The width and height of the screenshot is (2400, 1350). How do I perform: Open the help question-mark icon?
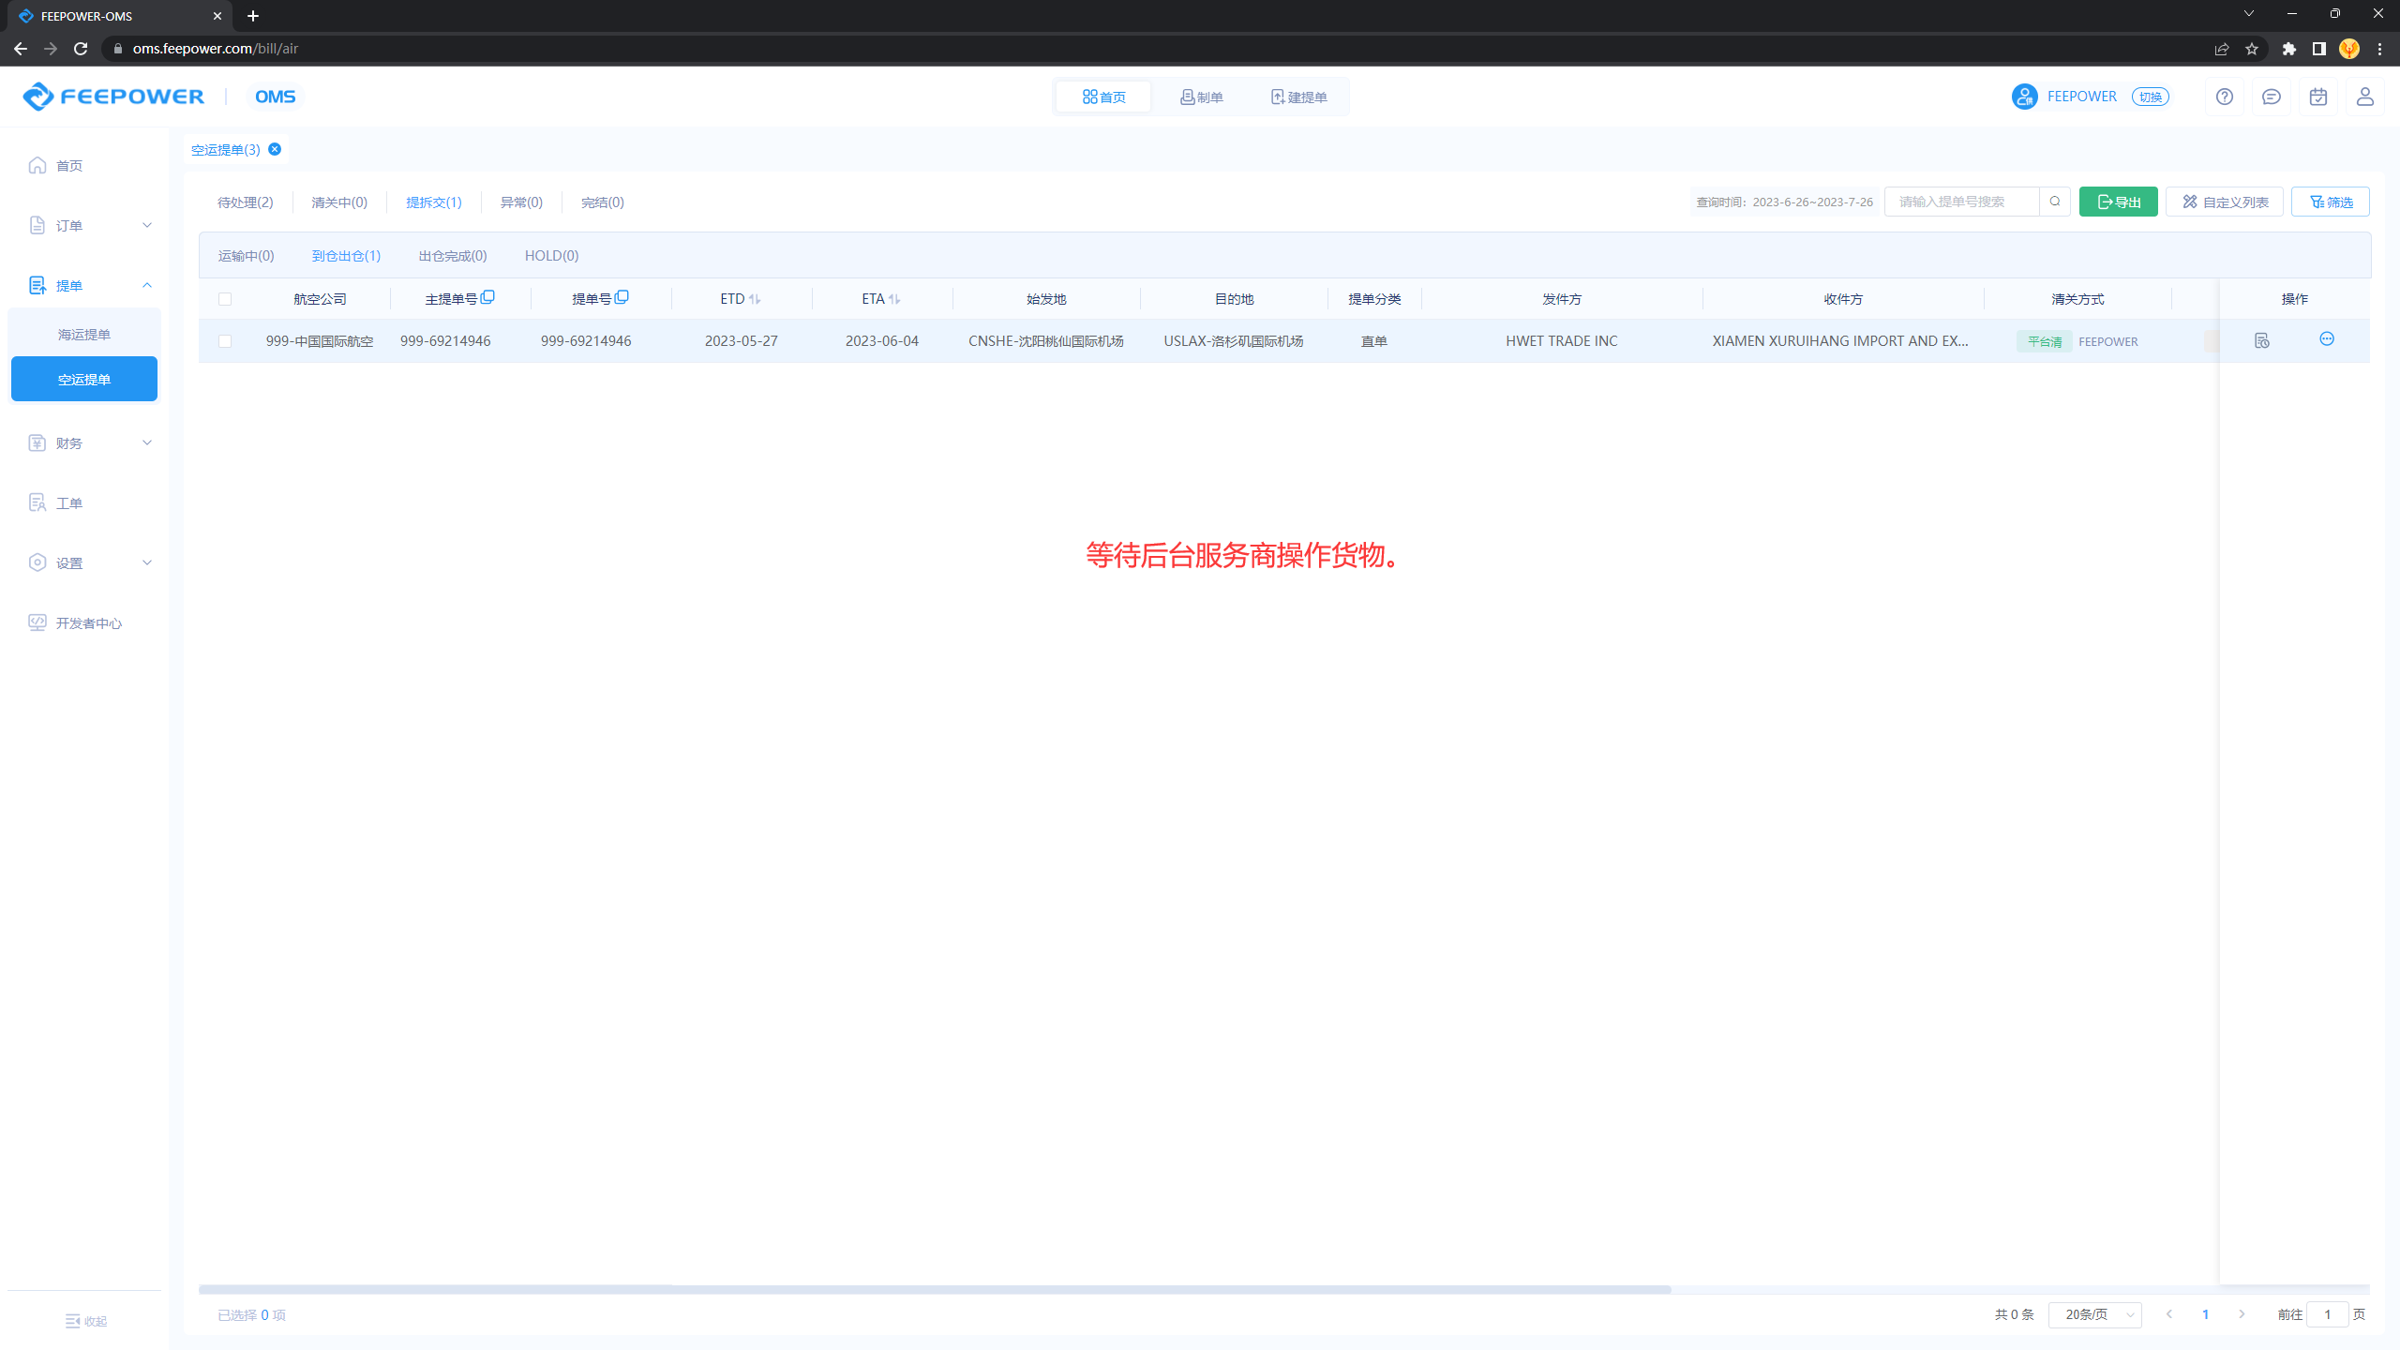pyautogui.click(x=2225, y=97)
